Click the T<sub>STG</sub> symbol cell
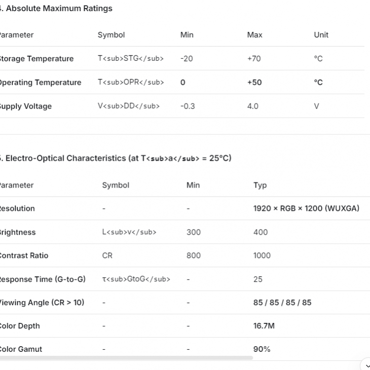This screenshot has height=370, width=370. point(131,58)
